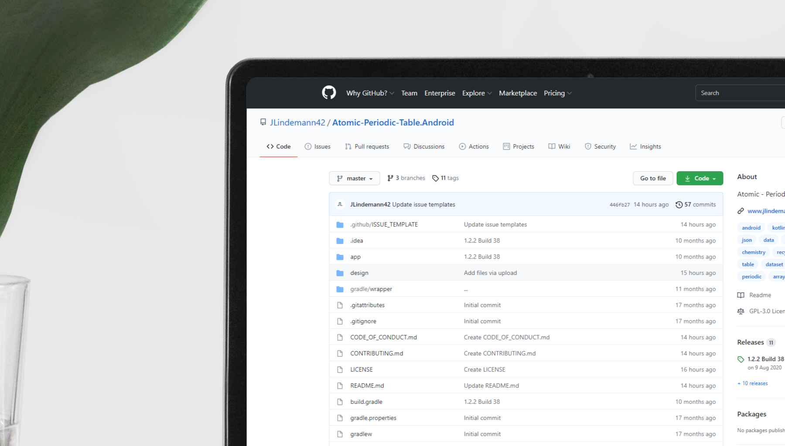The width and height of the screenshot is (785, 446).
Task: Go to the Actions tab
Action: click(474, 147)
